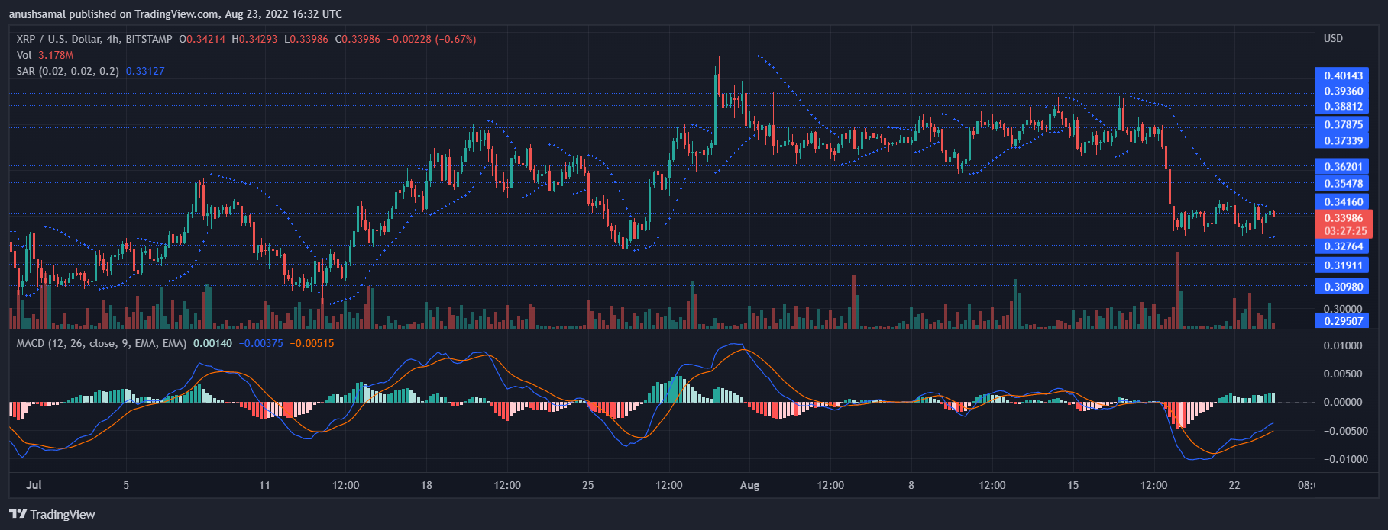Click the change value -0.00228 (-0.67%)
Image resolution: width=1388 pixels, height=530 pixels.
(x=432, y=39)
